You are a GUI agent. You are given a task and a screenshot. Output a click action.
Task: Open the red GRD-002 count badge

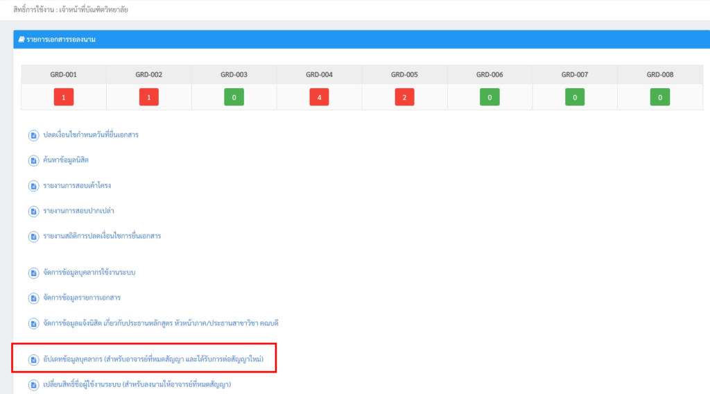[x=148, y=98]
